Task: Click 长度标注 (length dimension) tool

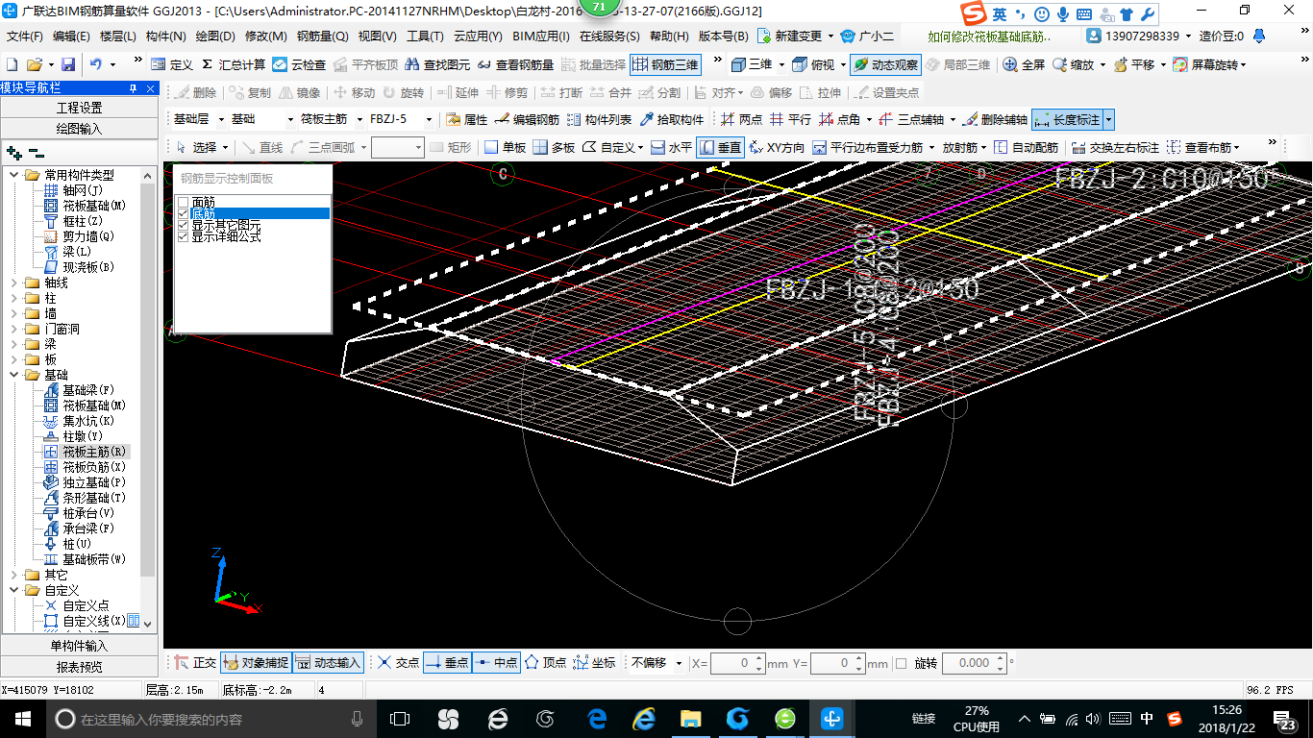Action: [x=1067, y=120]
